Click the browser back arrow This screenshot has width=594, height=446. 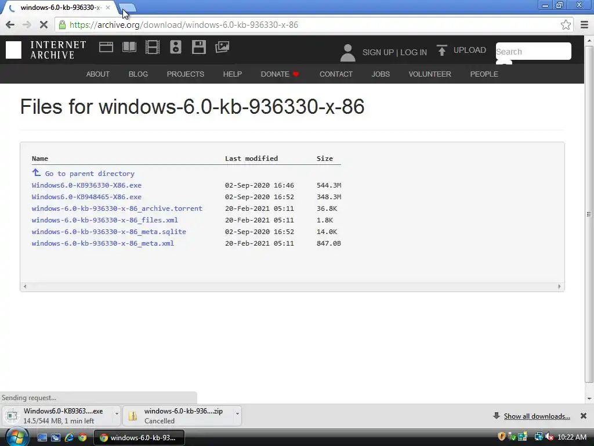coord(10,25)
